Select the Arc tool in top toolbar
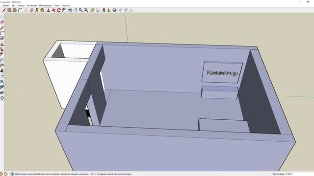This screenshot has width=314, height=176. pyautogui.click(x=20, y=10)
